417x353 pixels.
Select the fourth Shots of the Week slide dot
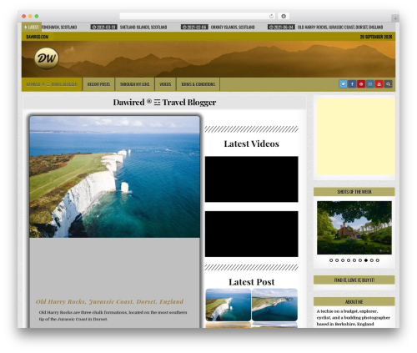(349, 260)
